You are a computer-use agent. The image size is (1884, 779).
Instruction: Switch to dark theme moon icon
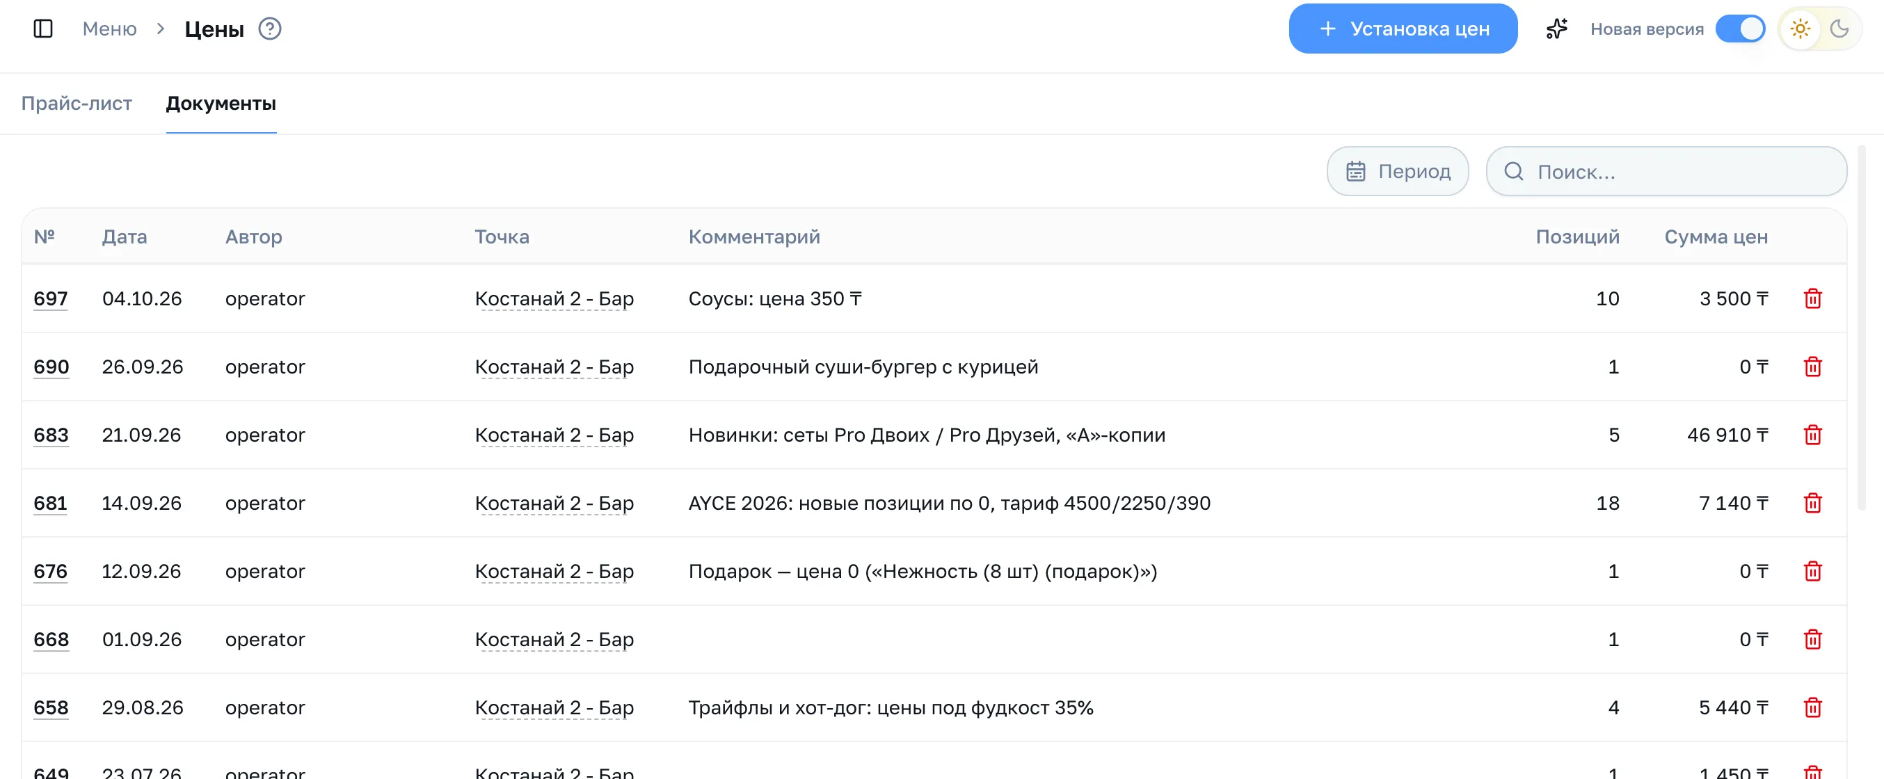coord(1839,29)
